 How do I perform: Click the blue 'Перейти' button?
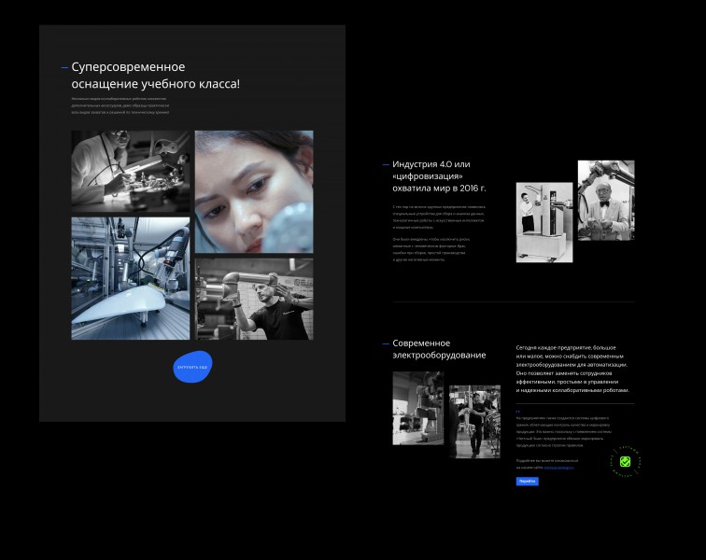pos(528,482)
